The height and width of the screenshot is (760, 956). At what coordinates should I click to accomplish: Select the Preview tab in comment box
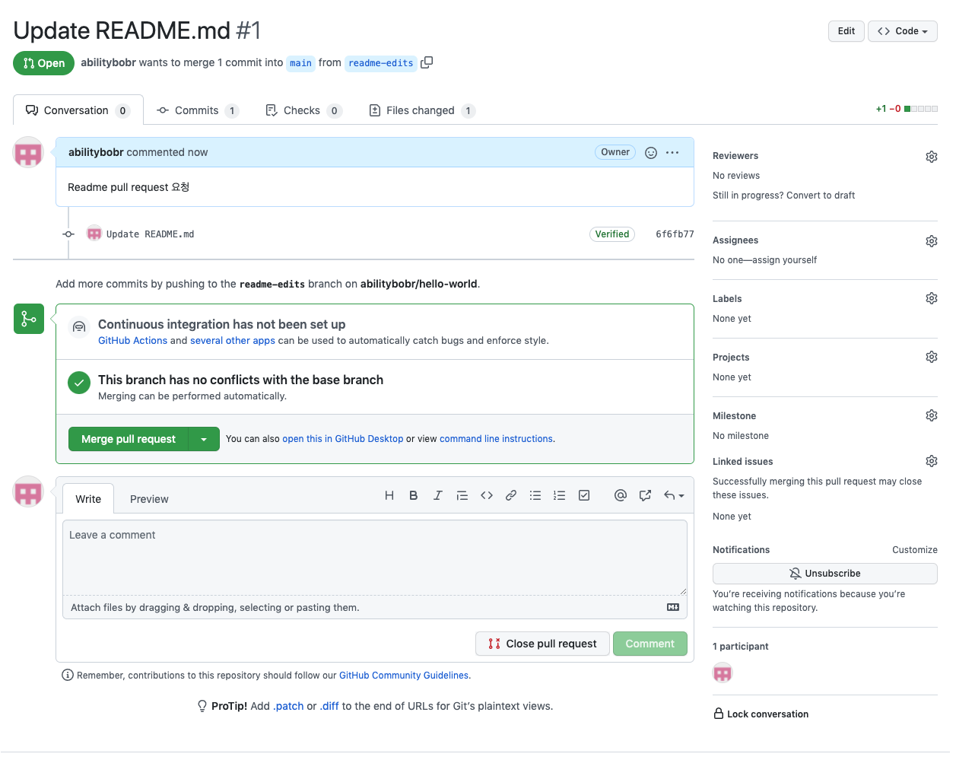click(149, 499)
